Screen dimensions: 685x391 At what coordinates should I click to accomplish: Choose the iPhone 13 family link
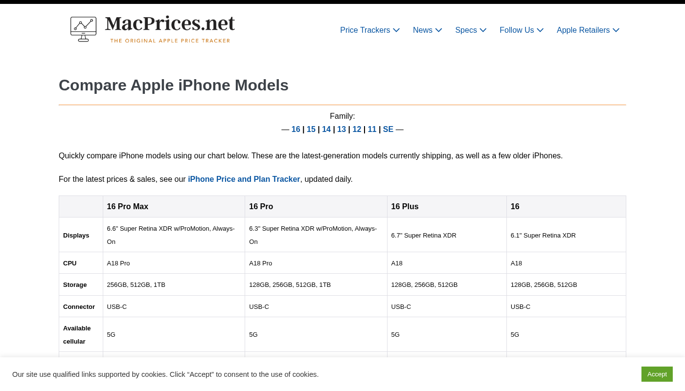[x=342, y=130]
